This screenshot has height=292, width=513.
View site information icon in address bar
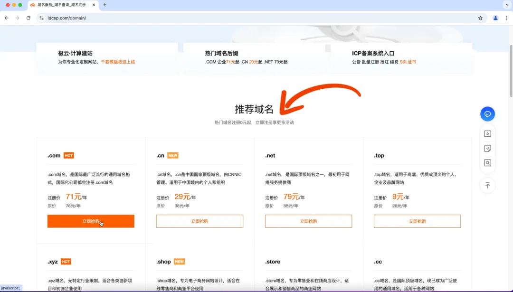[41, 18]
